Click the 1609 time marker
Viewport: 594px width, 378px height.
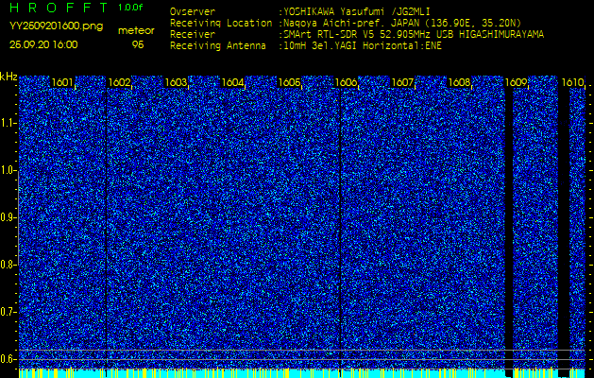516,82
